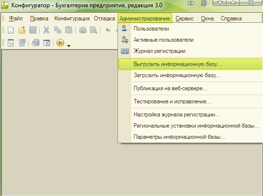Viewport: 263px width, 196px height.
Task: Start debugging with the yellow play button
Action: click(60, 43)
